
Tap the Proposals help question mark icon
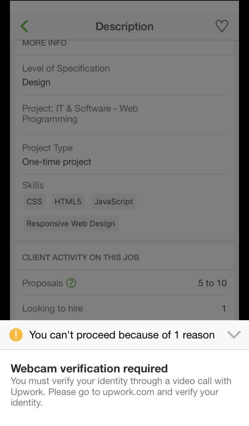pos(71,283)
